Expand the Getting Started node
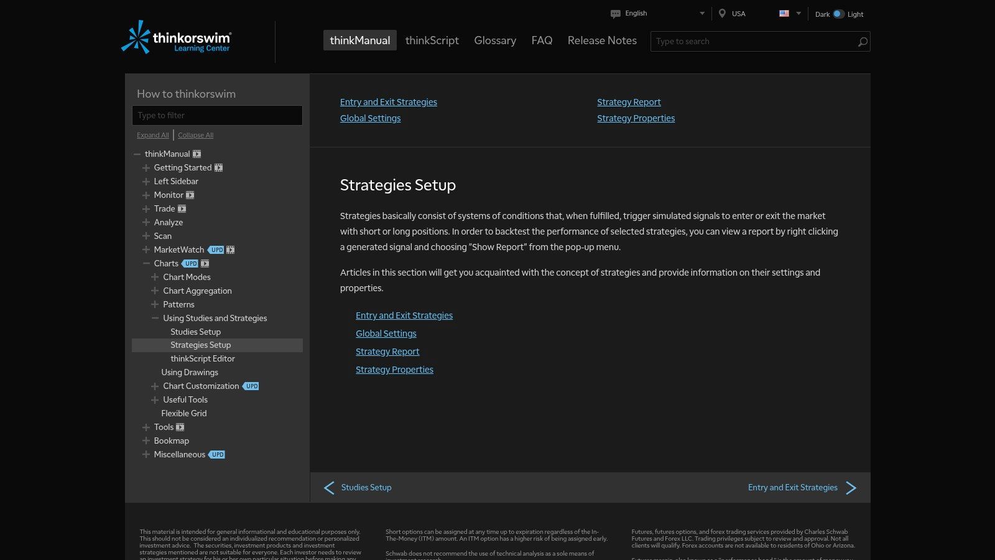 tap(146, 167)
